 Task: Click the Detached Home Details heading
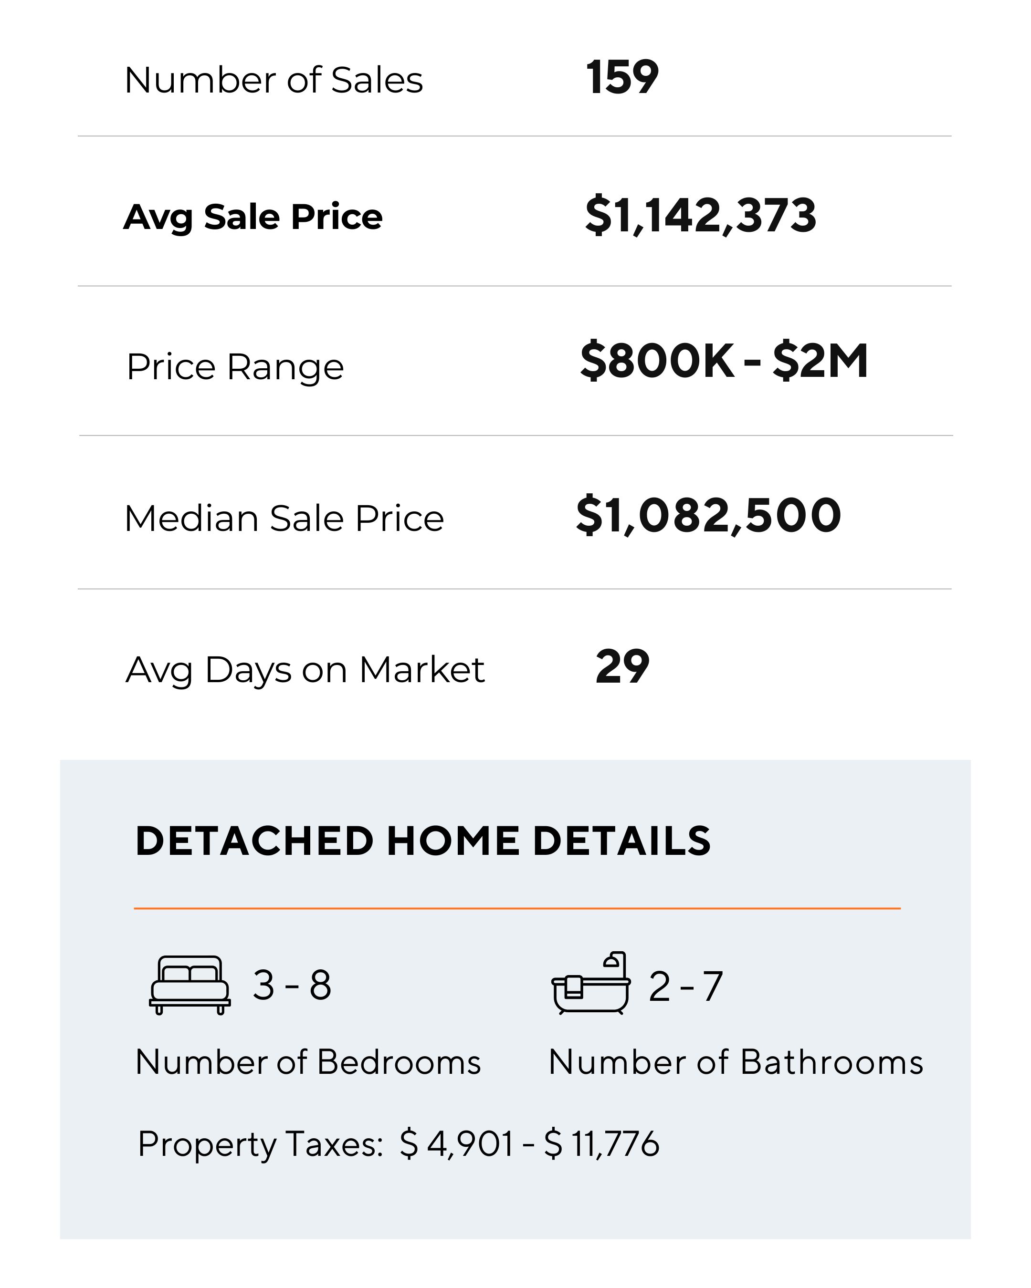[422, 841]
